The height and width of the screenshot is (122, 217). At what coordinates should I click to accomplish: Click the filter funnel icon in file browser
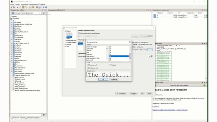pyautogui.click(x=44, y=115)
